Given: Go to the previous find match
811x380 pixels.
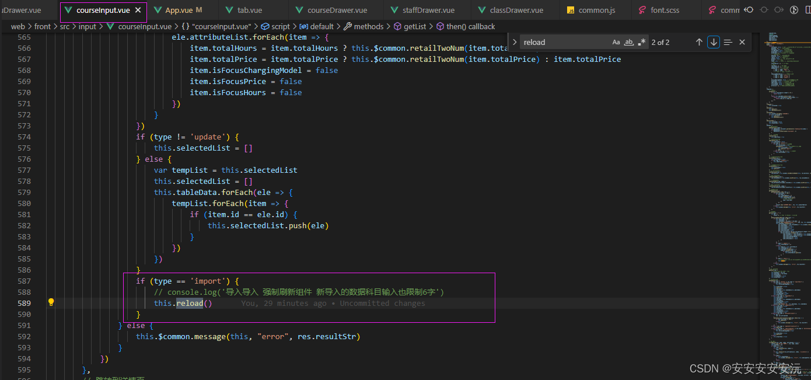Looking at the screenshot, I should (x=699, y=42).
